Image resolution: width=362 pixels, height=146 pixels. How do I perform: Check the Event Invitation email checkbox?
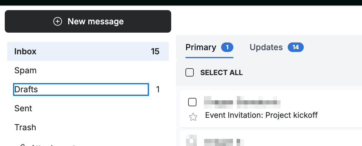[x=193, y=102]
